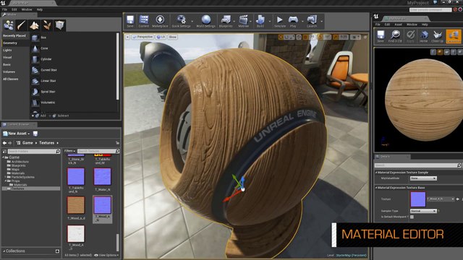This screenshot has width=463, height=260.
Task: Open the Content browser from the toolbar
Action: [x=144, y=21]
